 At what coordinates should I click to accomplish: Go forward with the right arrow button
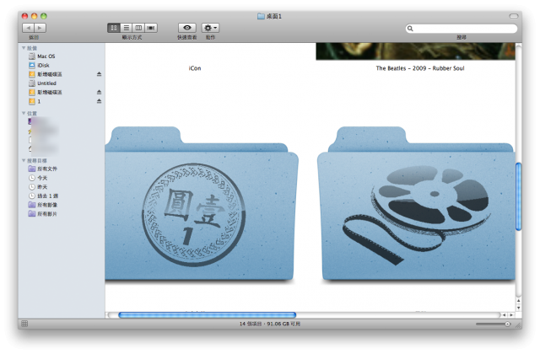[40, 28]
